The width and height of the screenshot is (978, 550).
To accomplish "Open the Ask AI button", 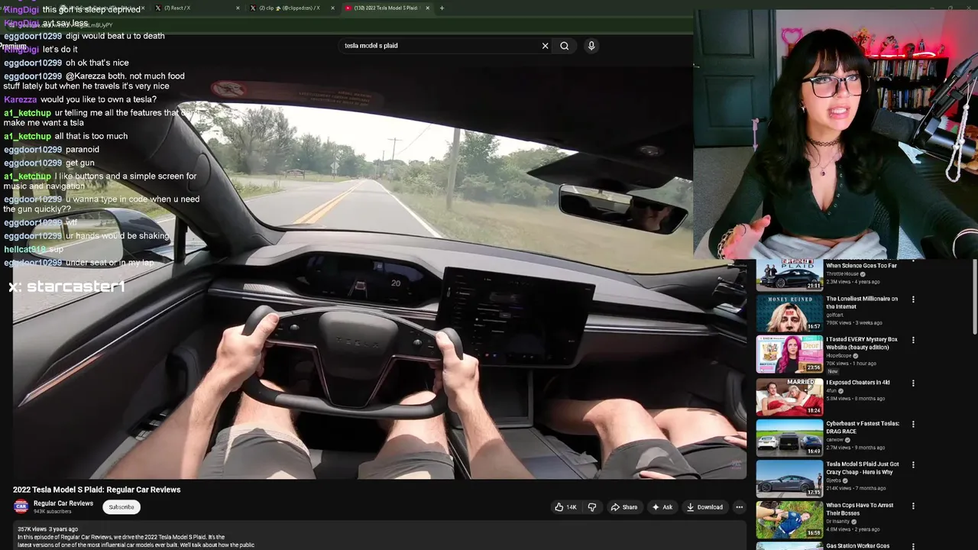I will [662, 507].
